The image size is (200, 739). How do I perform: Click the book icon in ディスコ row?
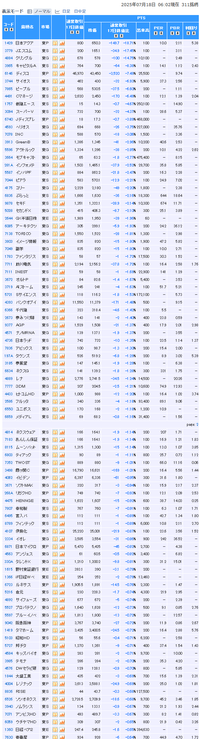point(55,74)
